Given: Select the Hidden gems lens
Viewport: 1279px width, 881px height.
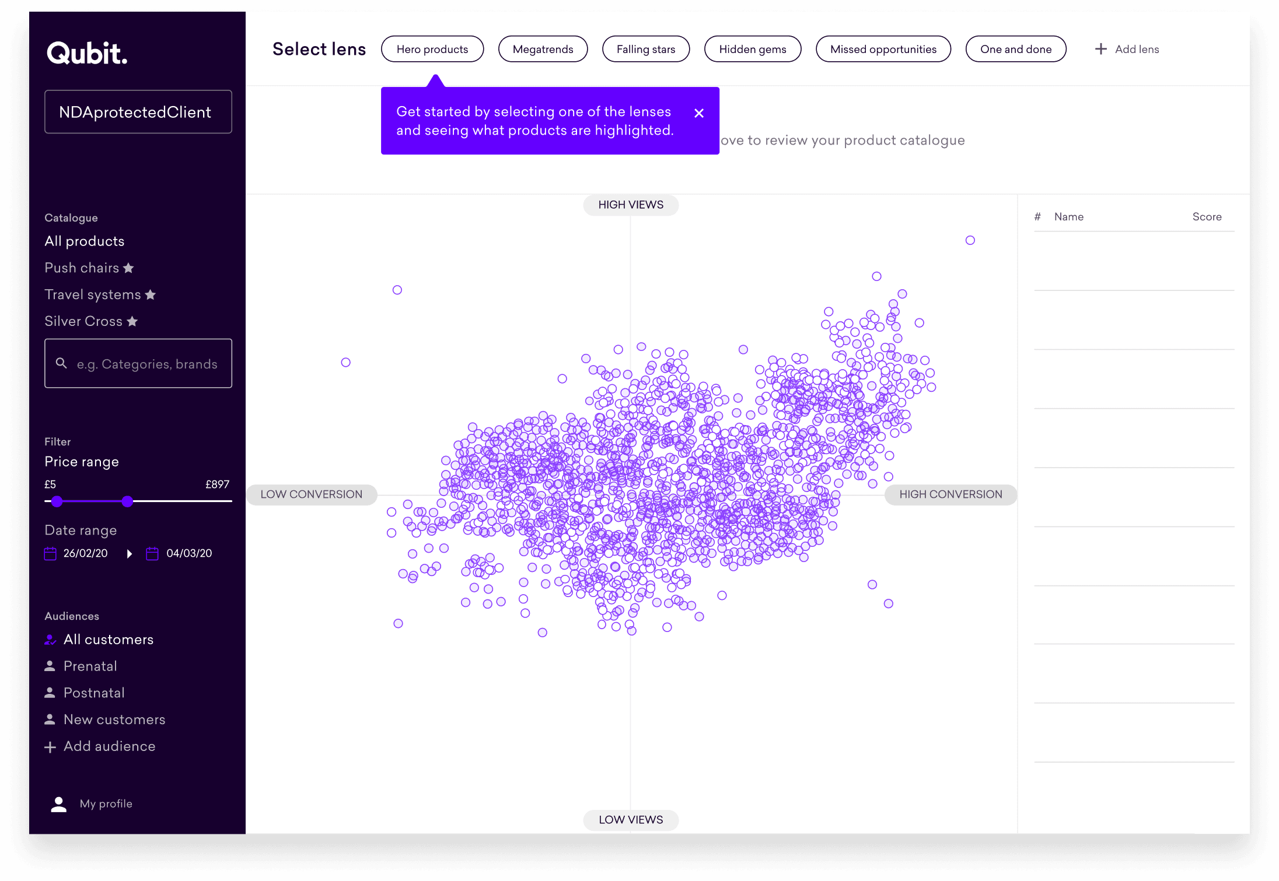Looking at the screenshot, I should [x=752, y=49].
